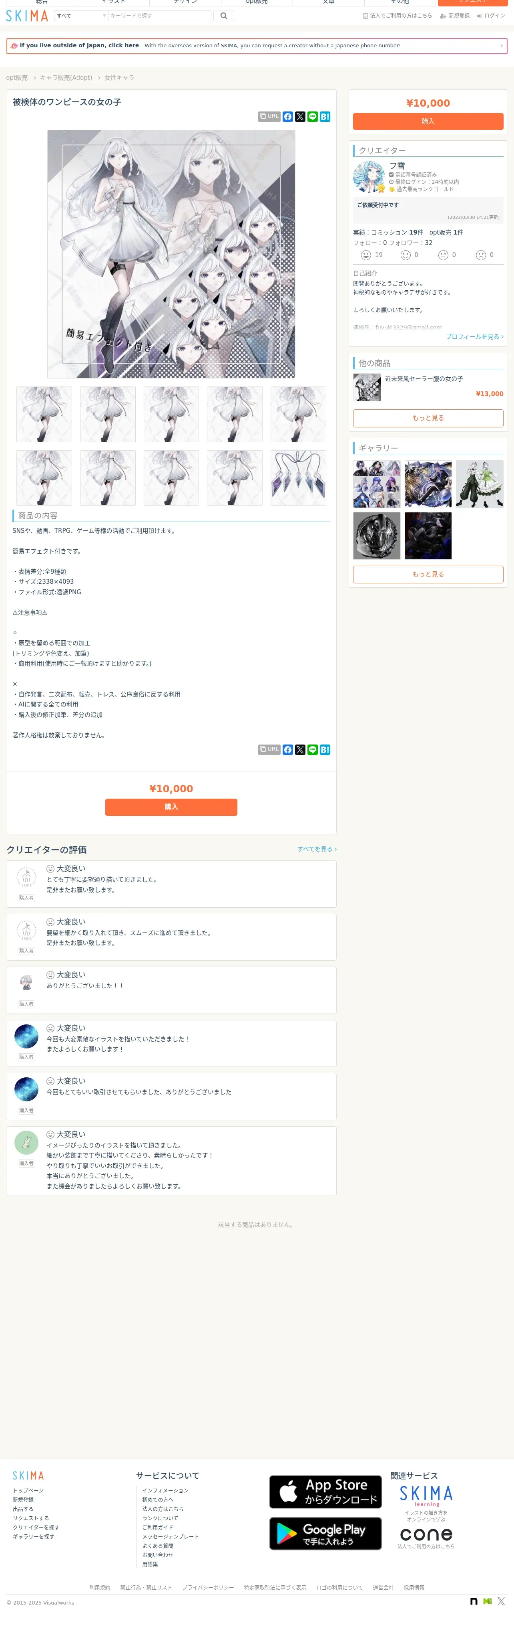The image size is (514, 1635).
Task: Open 近未来風セーラー服の女の子 product thumbnail
Action: click(367, 387)
